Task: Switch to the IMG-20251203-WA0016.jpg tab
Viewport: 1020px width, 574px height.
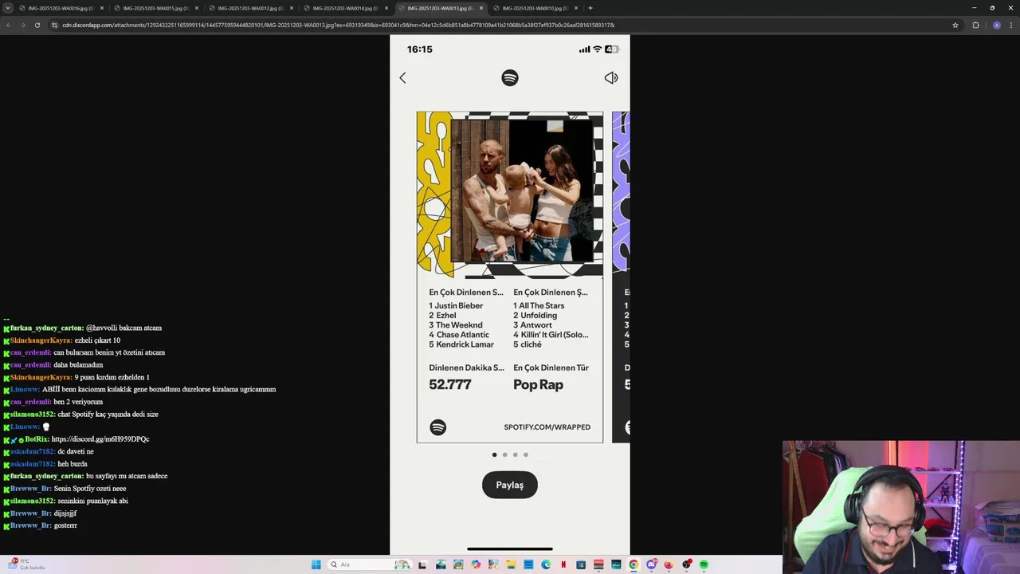Action: click(60, 8)
